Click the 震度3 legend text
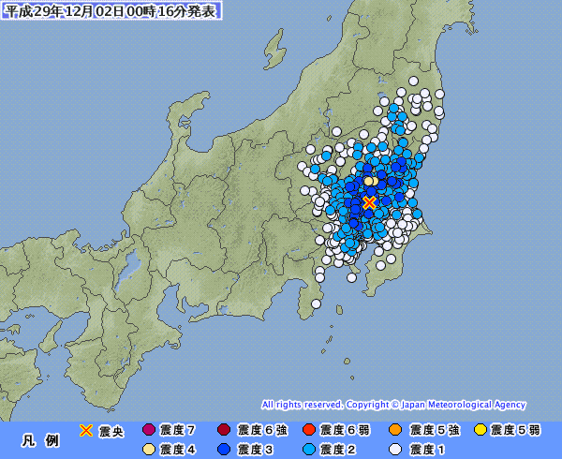This screenshot has height=459, width=562. [x=255, y=450]
